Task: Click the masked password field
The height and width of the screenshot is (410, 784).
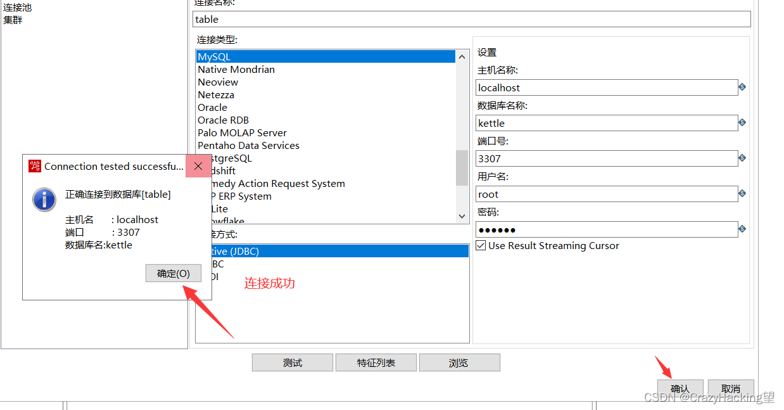Action: tap(607, 229)
